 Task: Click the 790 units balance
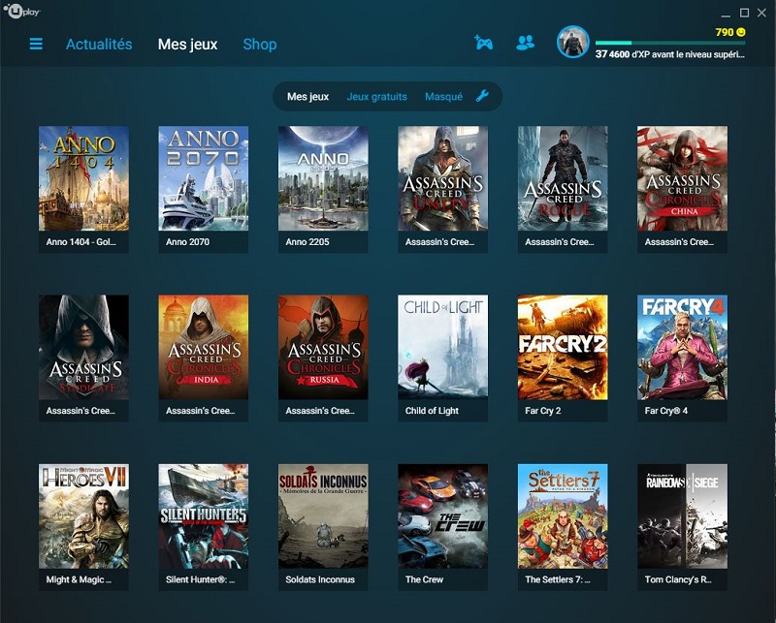[725, 32]
